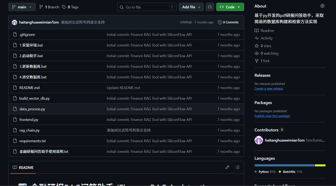Click Publish your first package link
336x186 pixels.
pos(272,116)
